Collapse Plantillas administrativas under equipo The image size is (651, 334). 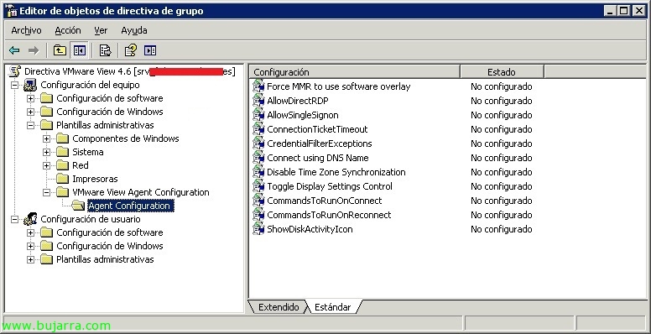30,125
